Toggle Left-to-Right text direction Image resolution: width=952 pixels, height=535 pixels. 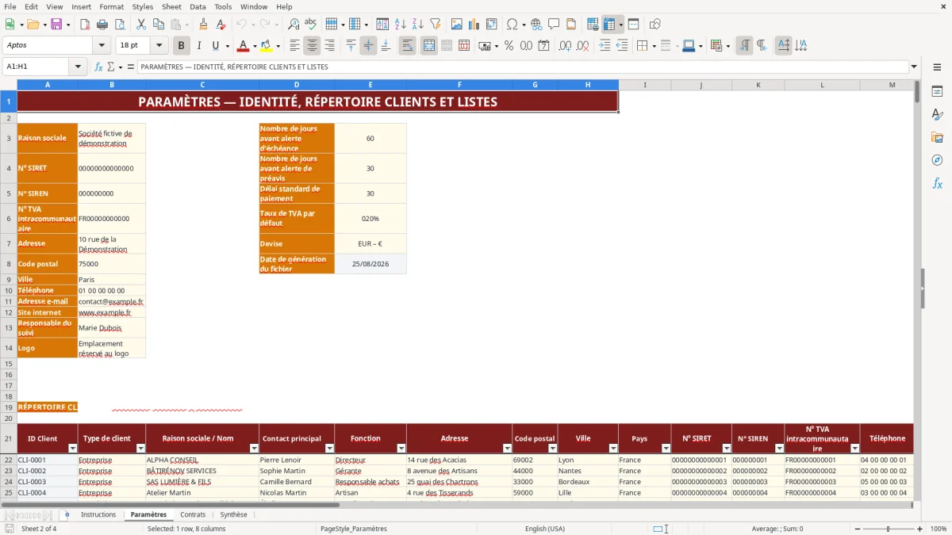point(744,46)
